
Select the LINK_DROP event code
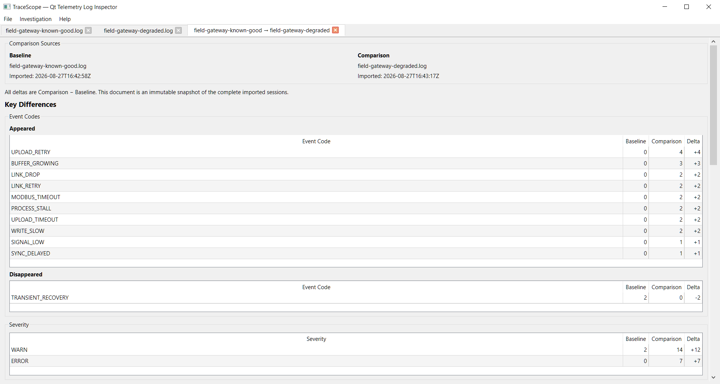(26, 175)
